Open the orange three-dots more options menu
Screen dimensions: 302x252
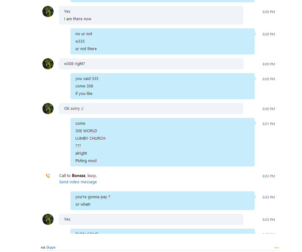pos(276,248)
